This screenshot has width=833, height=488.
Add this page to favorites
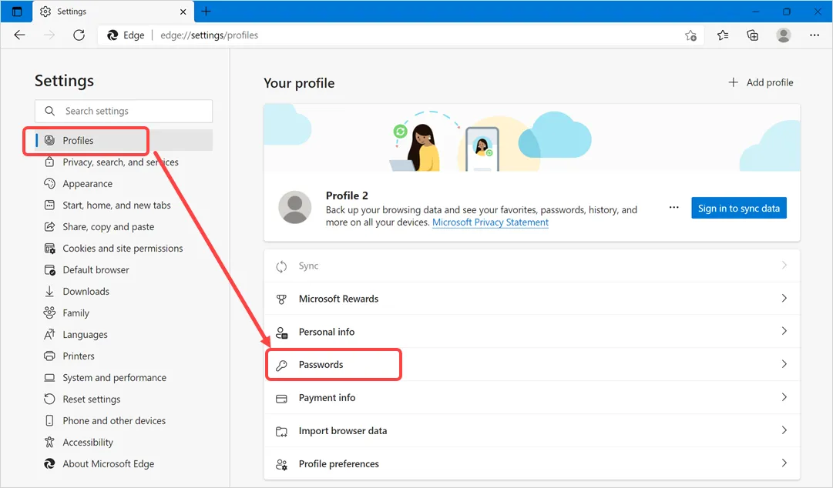(x=690, y=35)
